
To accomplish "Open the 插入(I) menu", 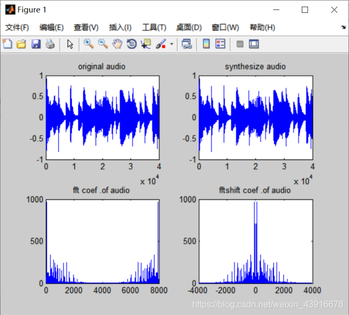I will [120, 28].
